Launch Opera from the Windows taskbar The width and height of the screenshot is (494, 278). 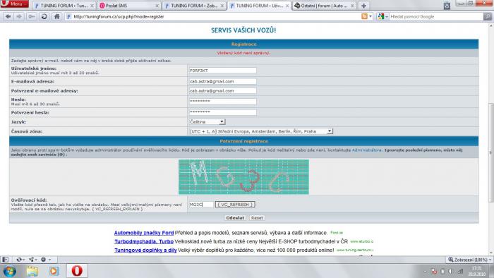click(76, 271)
